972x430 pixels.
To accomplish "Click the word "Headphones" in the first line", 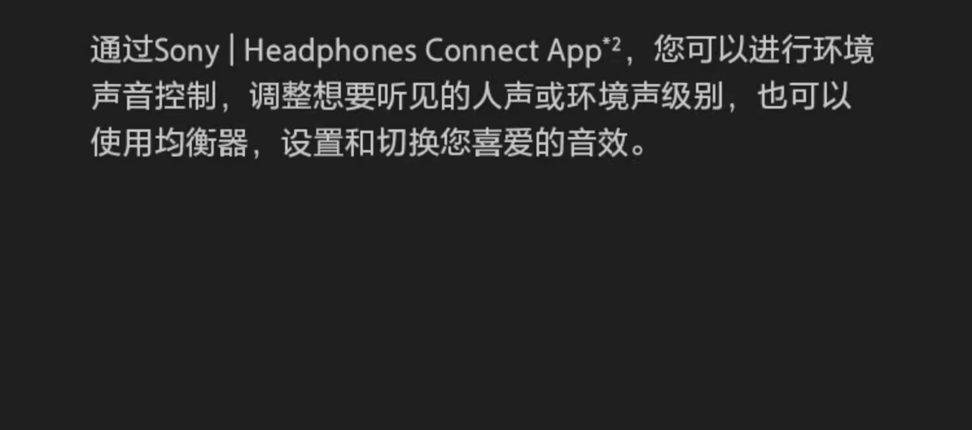I will 330,52.
